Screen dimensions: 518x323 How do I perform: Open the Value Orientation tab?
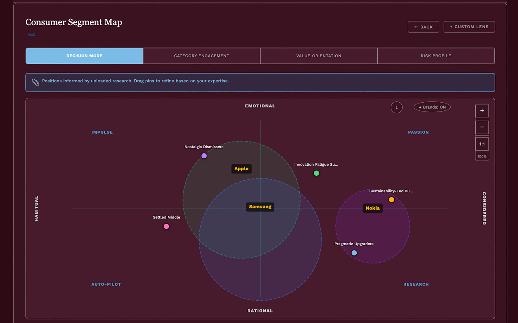click(x=319, y=56)
